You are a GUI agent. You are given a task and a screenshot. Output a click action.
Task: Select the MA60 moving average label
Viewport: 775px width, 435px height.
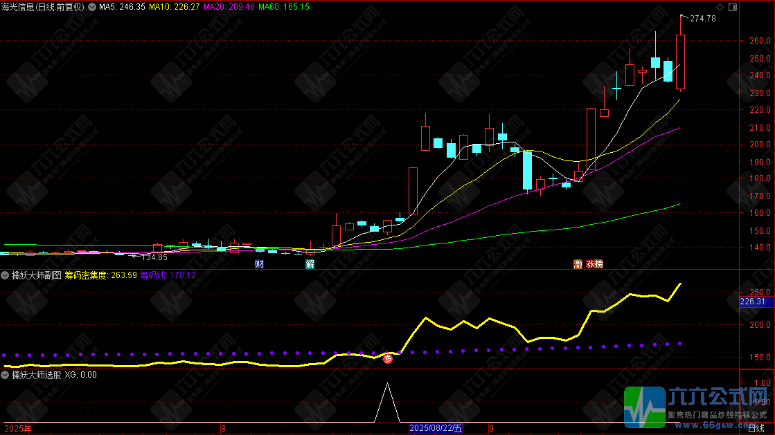tap(284, 7)
